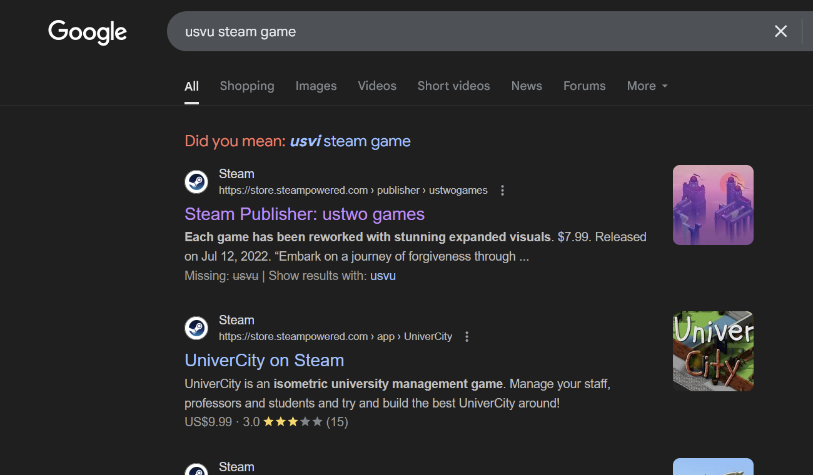This screenshot has width=813, height=475.
Task: Show results with "usvu" included
Action: pos(383,276)
